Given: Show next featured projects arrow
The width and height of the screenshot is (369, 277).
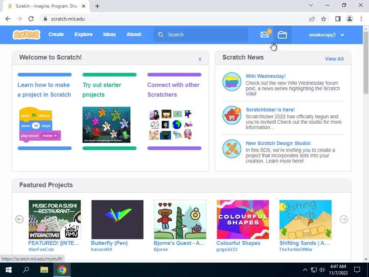Looking at the screenshot, I should point(343,219).
